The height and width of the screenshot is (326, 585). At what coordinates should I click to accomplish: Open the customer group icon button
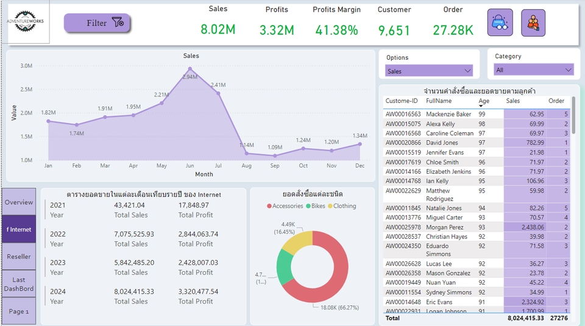point(533,23)
